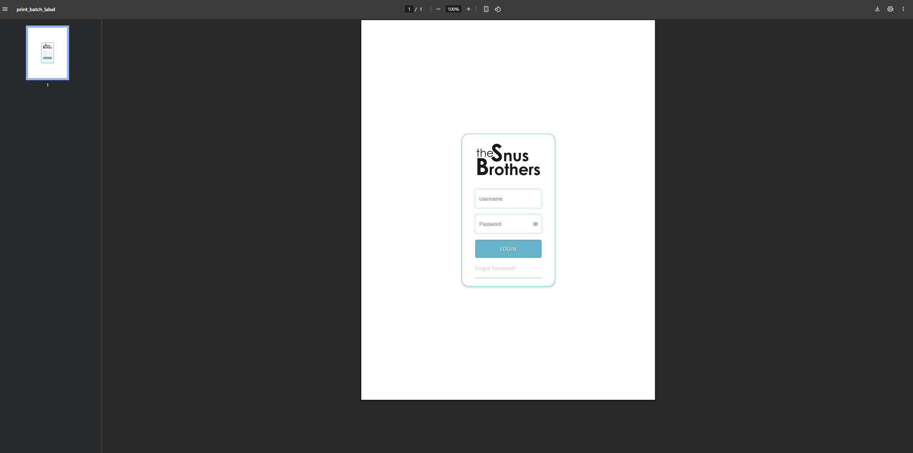The width and height of the screenshot is (913, 453).
Task: Click the Snus Brothers logo
Action: (x=508, y=160)
